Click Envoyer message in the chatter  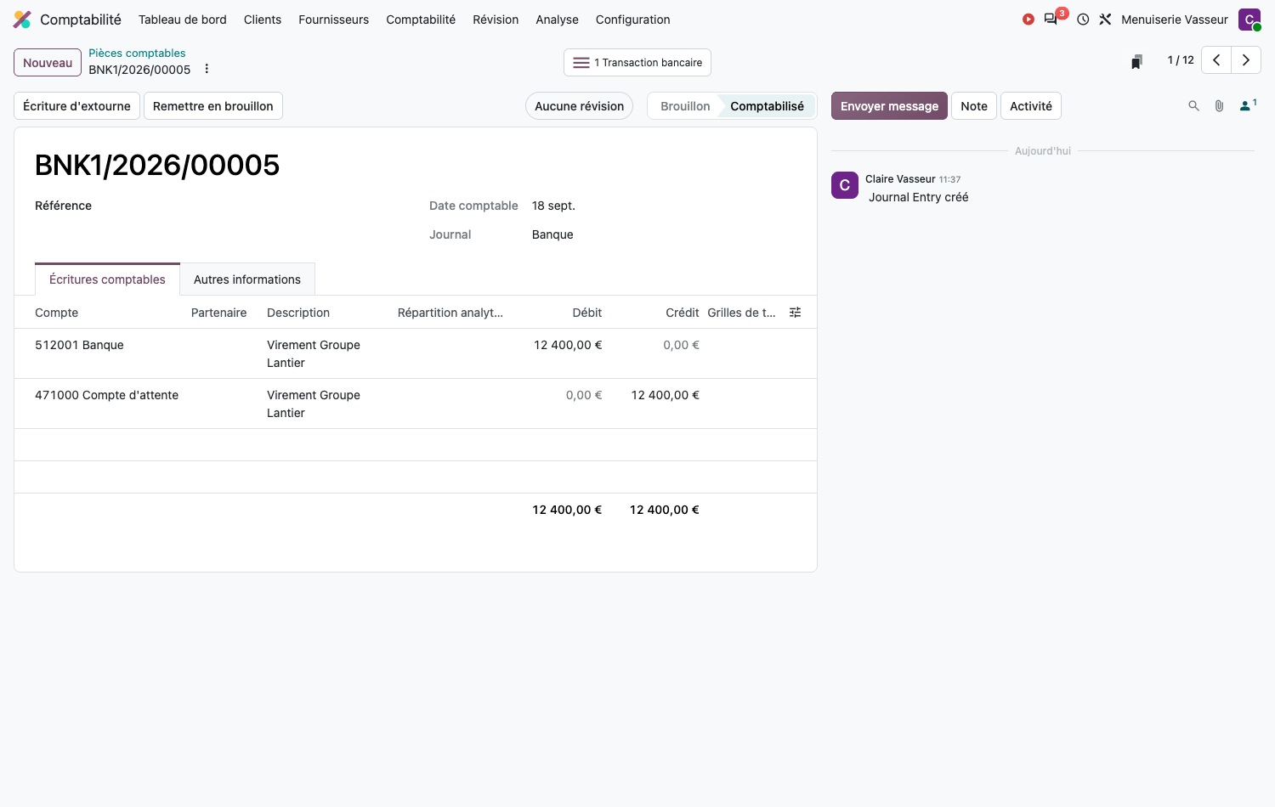[x=889, y=106]
